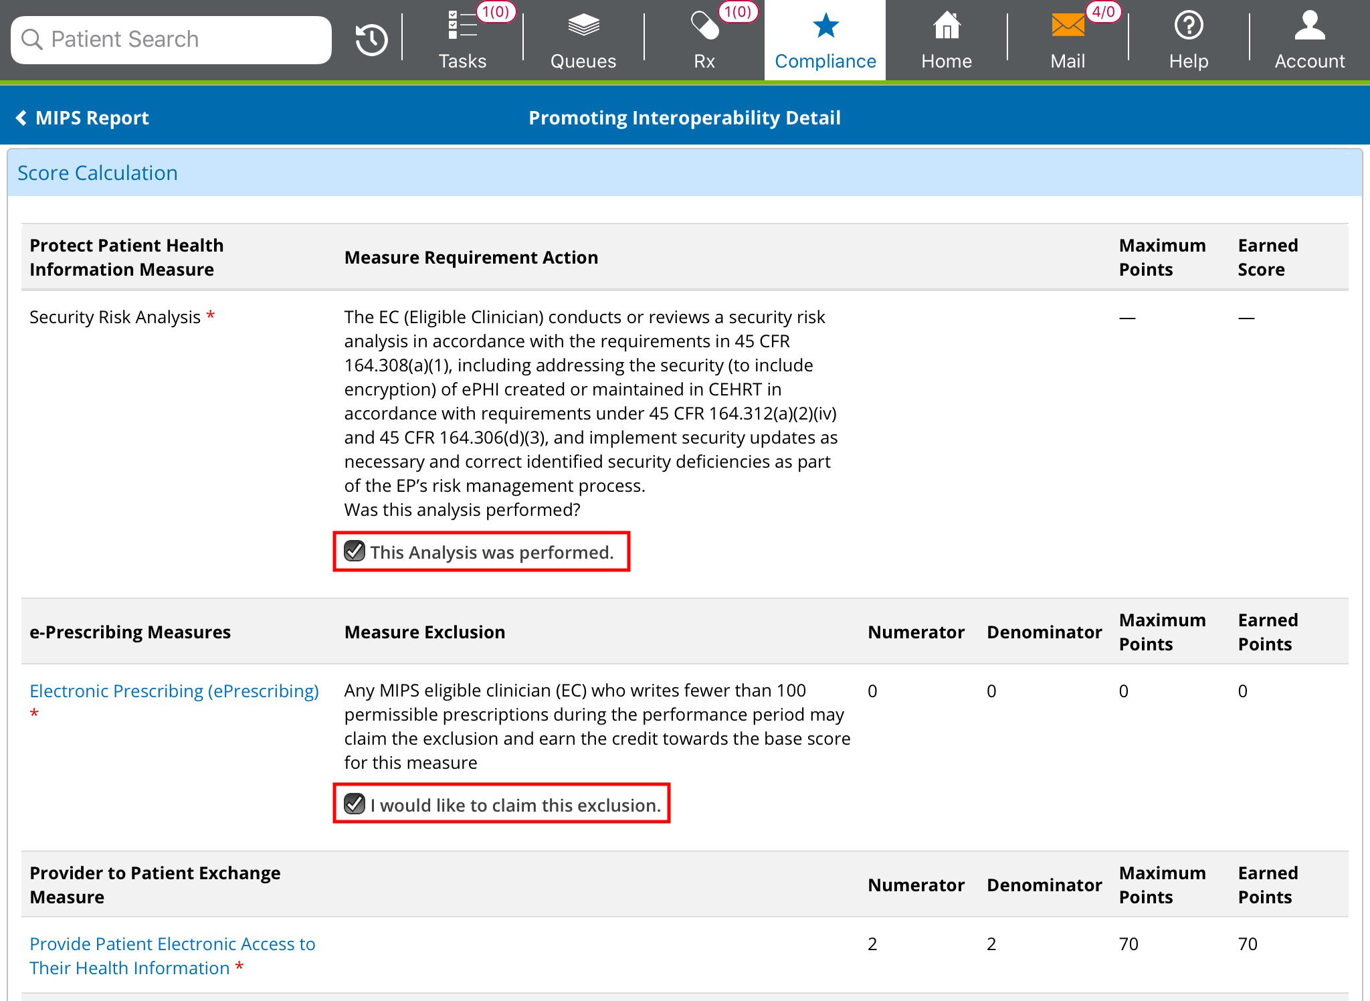Uncheck 'This Analysis was performed' checkbox
1370x1001 pixels.
pos(355,551)
